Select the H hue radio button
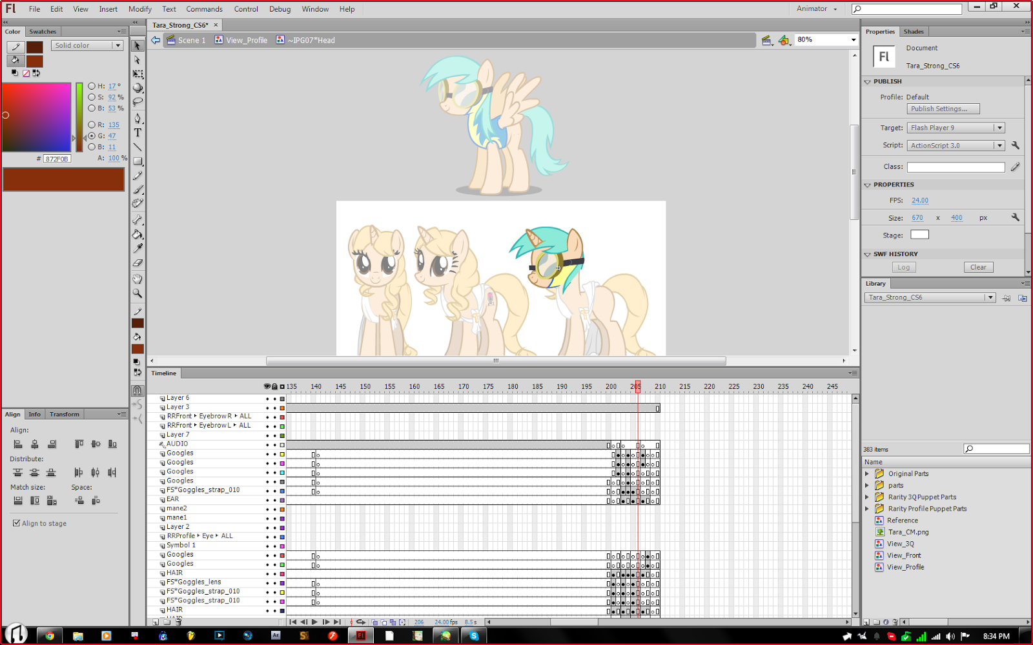Screen dimensions: 1033x645 pos(92,86)
